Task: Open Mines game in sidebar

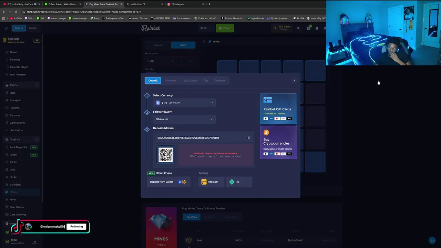Action: tap(21, 192)
